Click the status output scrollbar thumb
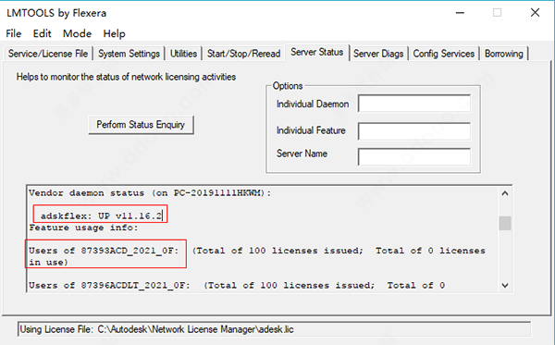 pos(505,223)
